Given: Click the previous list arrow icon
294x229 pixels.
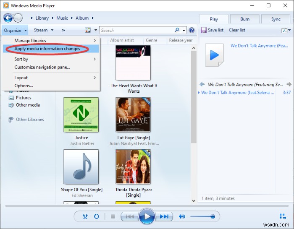Looking at the screenshot, I should (202, 84).
